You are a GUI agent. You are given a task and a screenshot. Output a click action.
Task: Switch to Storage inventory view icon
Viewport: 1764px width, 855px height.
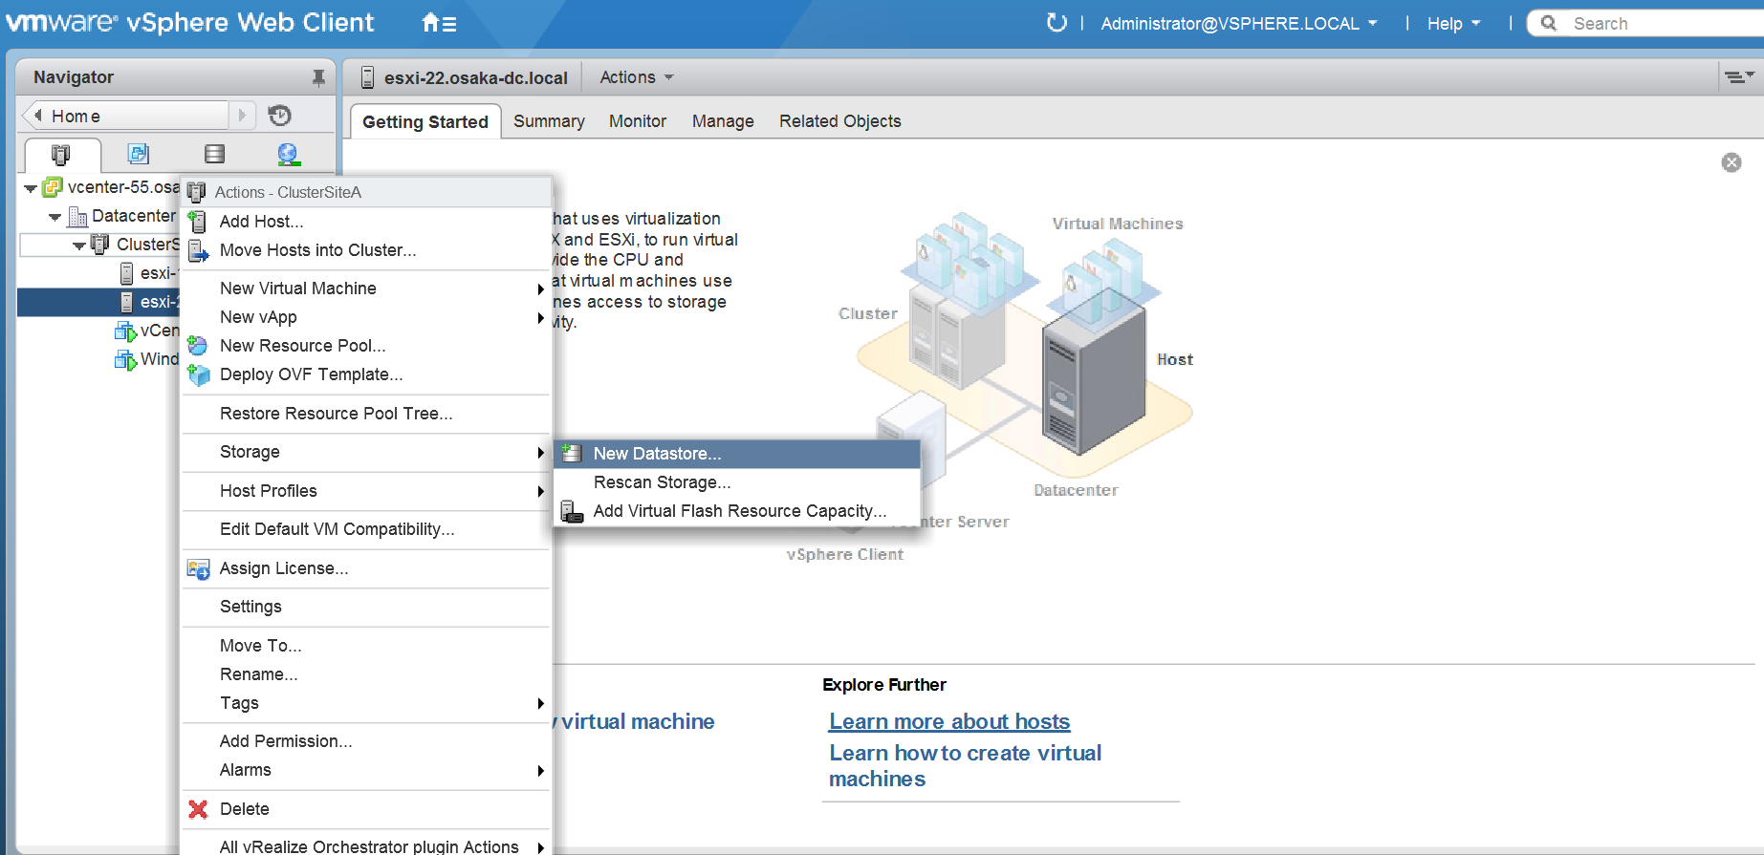215,154
